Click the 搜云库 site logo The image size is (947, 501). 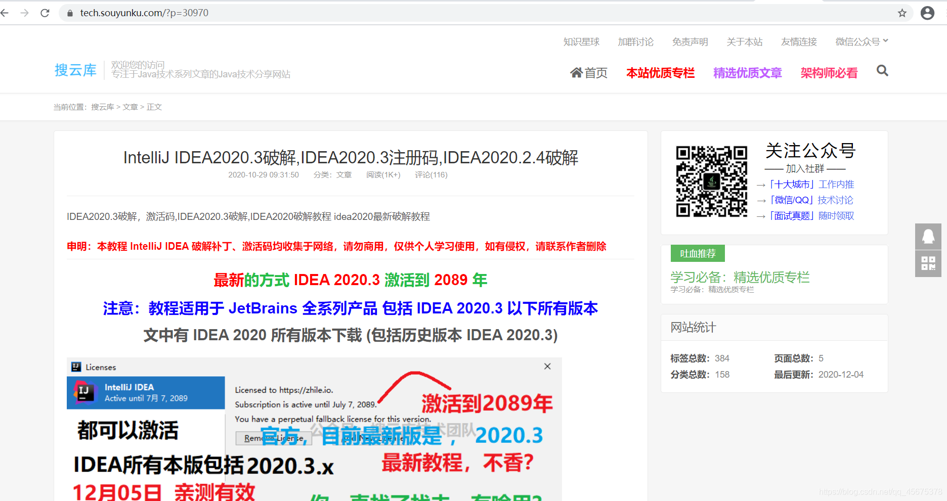click(75, 70)
